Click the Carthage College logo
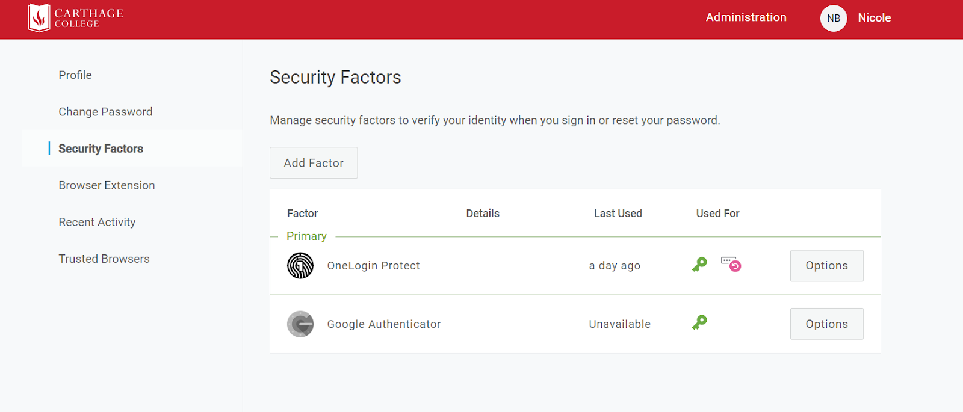 click(x=76, y=18)
